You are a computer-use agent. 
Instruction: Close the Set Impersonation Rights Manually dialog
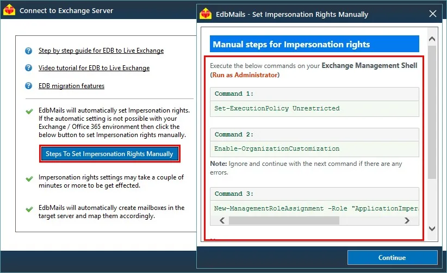(433, 14)
